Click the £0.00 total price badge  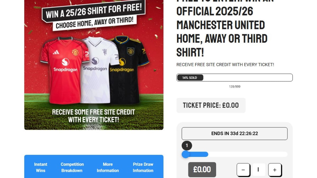pos(202,170)
